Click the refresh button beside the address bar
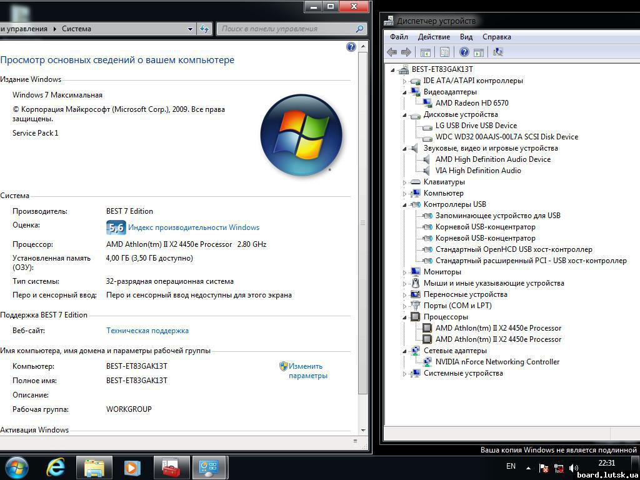Screen dimensions: 640x480 (x=204, y=29)
